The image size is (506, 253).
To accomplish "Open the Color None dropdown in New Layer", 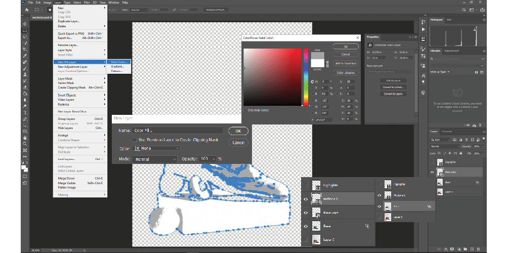I will tap(156, 148).
